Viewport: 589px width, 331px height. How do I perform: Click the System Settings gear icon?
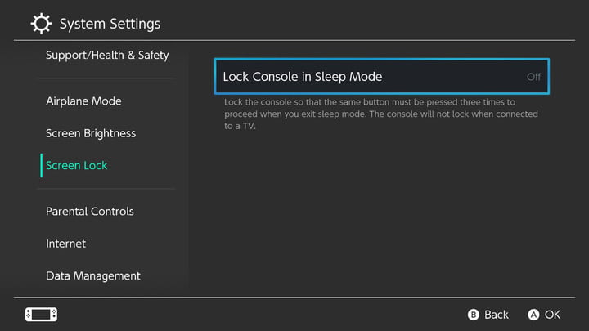(41, 24)
